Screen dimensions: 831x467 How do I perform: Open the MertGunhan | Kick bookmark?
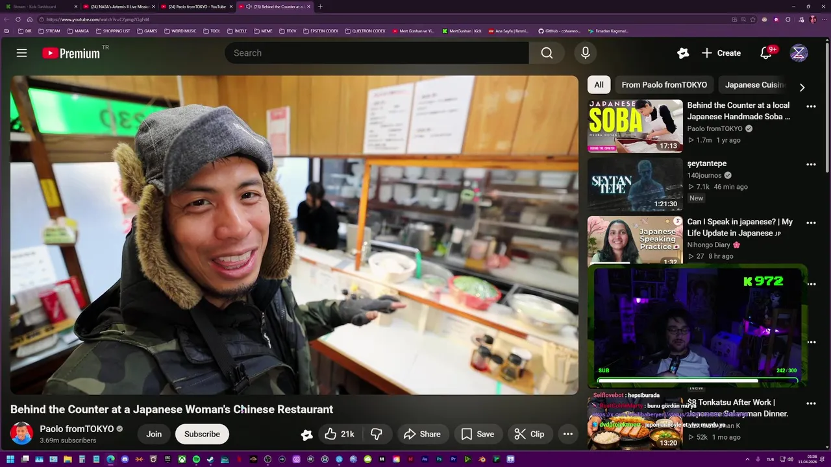coord(462,30)
